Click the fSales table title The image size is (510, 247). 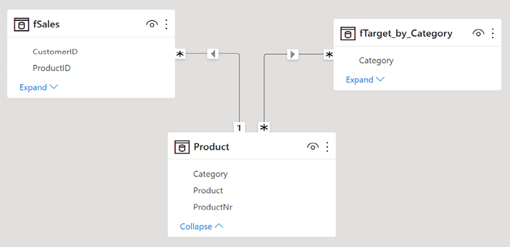tap(46, 24)
